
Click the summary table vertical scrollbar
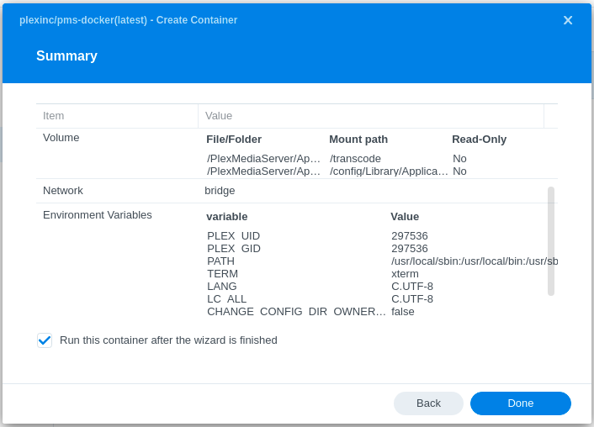(551, 240)
